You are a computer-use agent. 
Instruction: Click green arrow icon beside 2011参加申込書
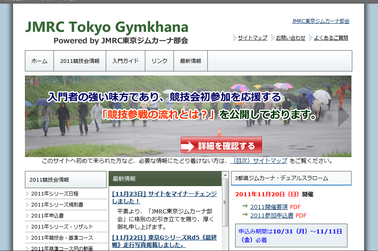(245, 214)
